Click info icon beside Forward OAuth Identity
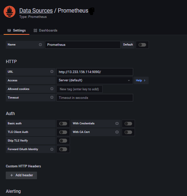Screen dimensions: 187x196 [52, 149]
